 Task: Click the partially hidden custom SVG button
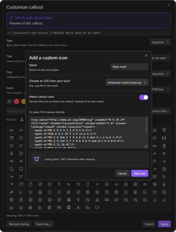161,111
